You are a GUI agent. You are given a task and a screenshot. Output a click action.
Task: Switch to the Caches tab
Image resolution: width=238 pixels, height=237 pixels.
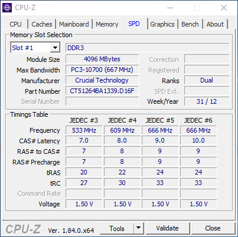(x=42, y=24)
